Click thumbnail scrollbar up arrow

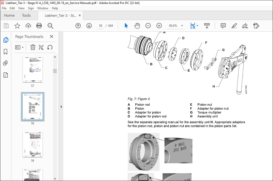55,57
